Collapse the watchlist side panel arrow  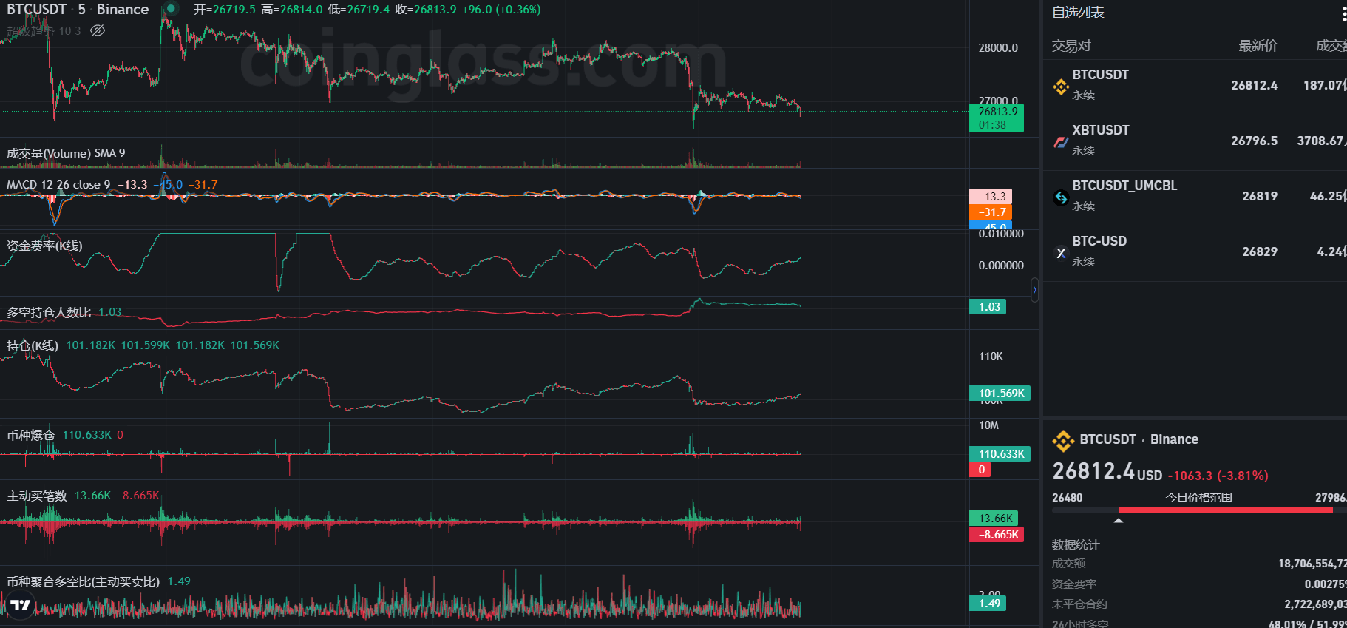1034,290
